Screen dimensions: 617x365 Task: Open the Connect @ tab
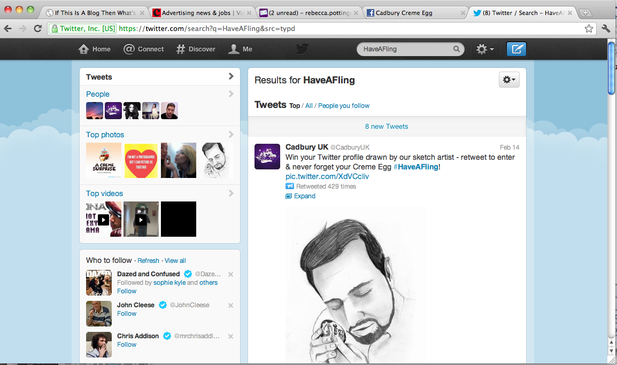click(x=144, y=49)
